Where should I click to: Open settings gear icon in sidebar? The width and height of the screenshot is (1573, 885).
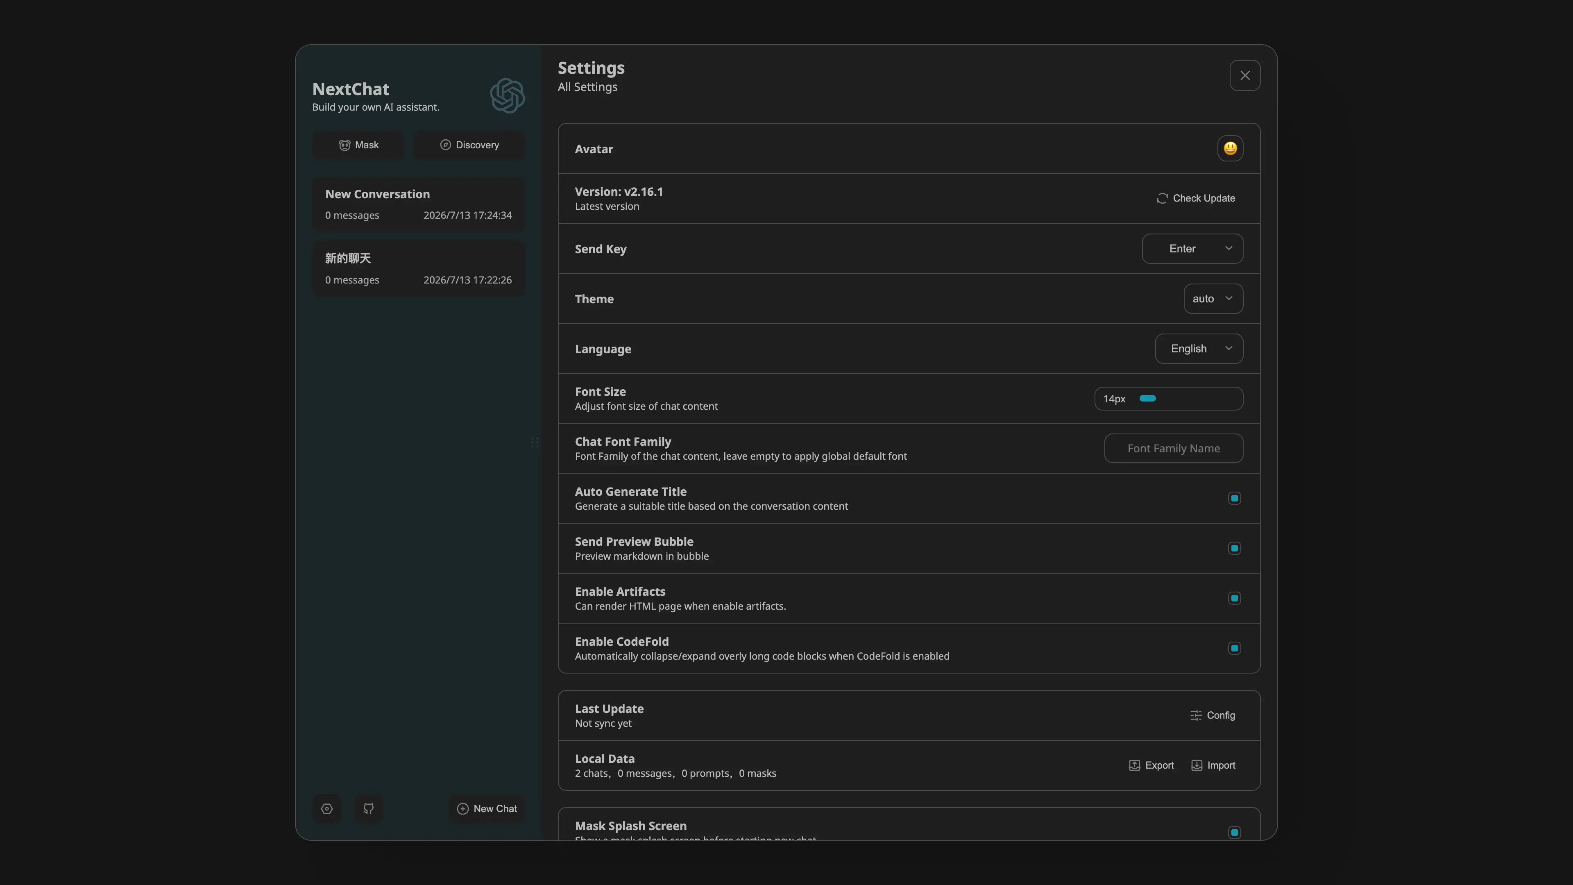(327, 809)
